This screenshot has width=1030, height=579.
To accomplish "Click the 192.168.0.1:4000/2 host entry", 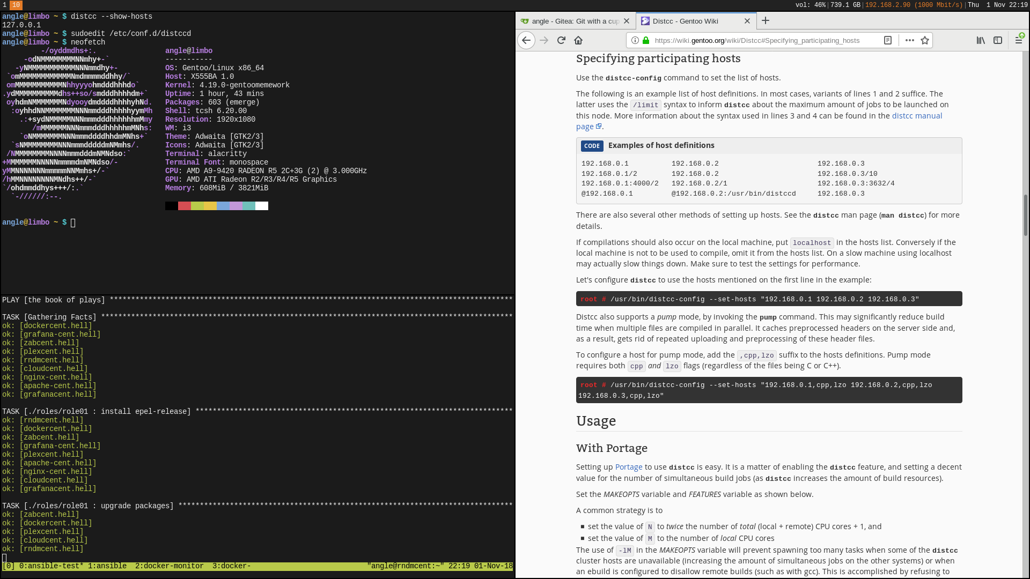I will (620, 183).
